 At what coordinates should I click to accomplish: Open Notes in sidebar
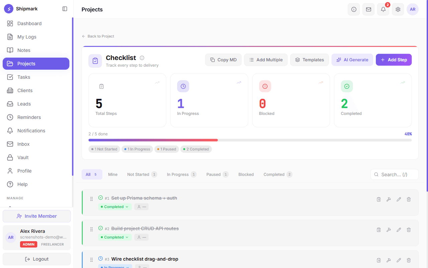point(36,50)
